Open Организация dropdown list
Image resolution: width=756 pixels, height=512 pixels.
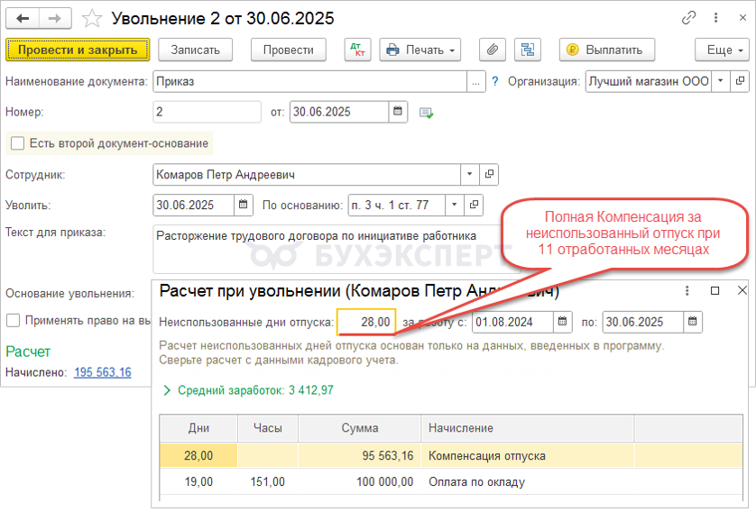pos(721,81)
